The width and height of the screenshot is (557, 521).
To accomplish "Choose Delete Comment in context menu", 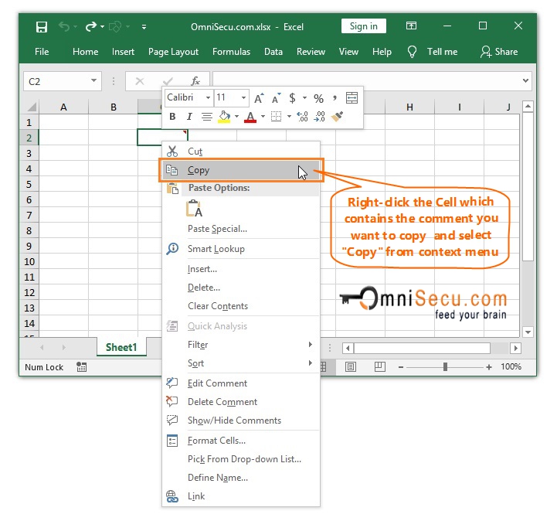I will click(241, 402).
